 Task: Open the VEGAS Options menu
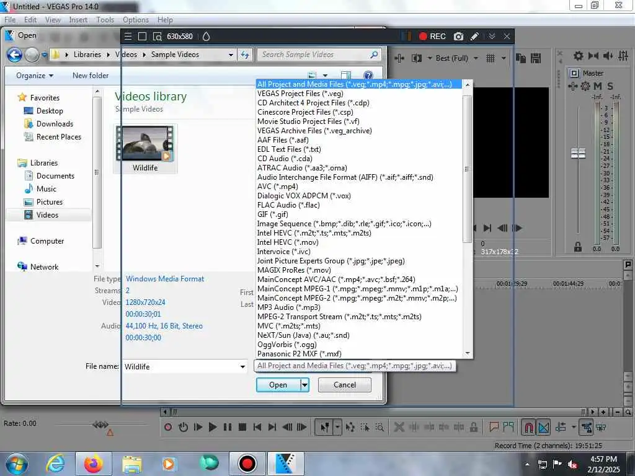point(136,20)
